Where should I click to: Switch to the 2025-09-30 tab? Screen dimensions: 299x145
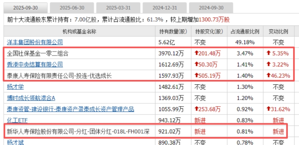point(26,8)
